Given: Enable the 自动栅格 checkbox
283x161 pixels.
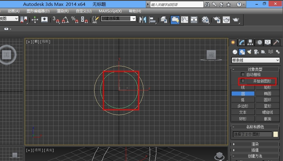Looking at the screenshot, I should [243, 74].
